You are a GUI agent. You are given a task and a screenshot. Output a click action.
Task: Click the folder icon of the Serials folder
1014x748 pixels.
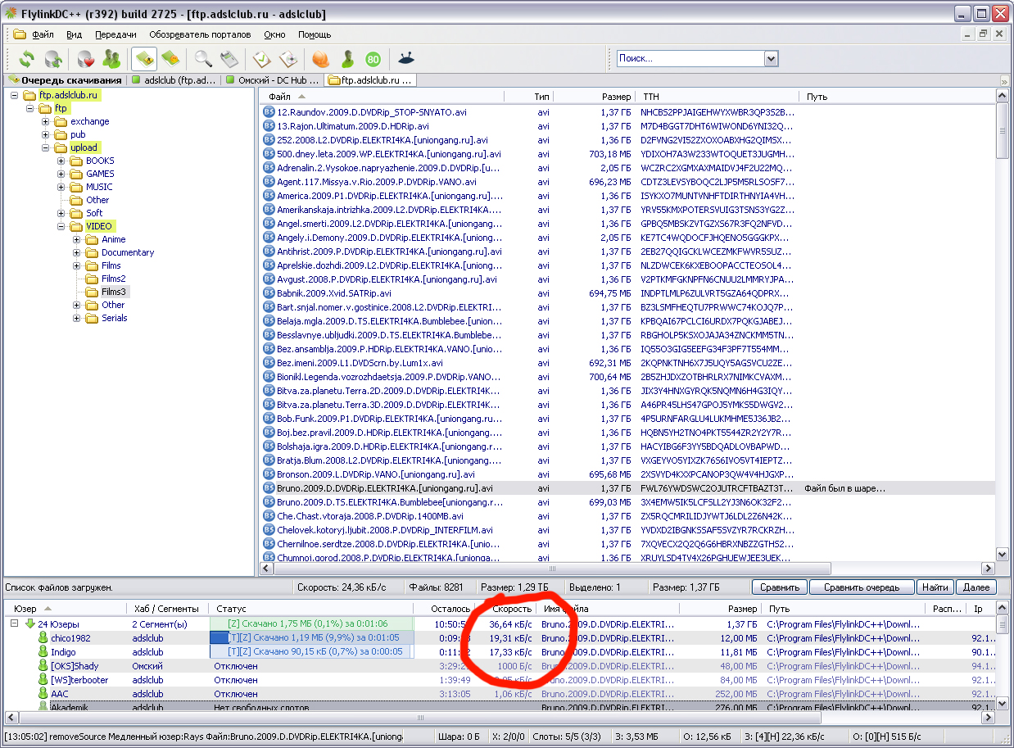[92, 318]
